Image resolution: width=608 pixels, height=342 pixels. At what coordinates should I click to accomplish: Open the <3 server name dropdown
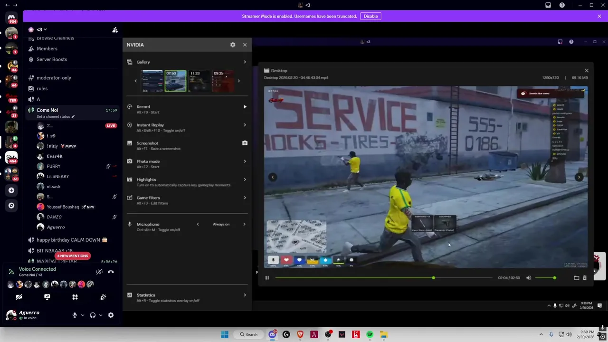coord(42,29)
